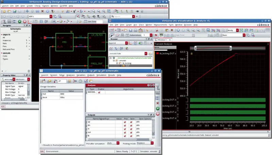Toggle Enable checkbox for XMODEL analysis
Viewport: 272px width, 155px height.
(99, 92)
